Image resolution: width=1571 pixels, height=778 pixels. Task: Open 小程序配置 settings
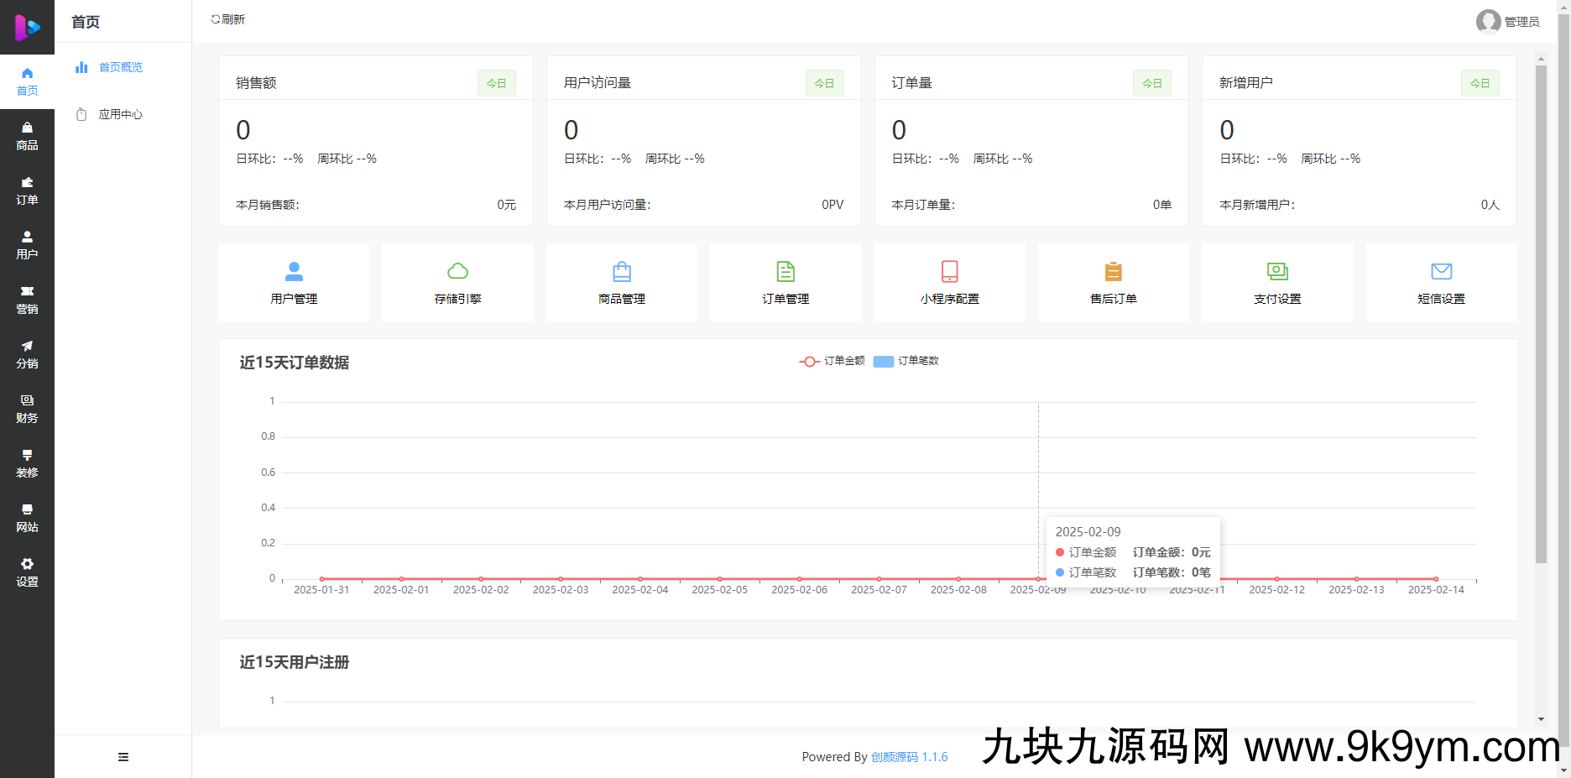(x=948, y=282)
